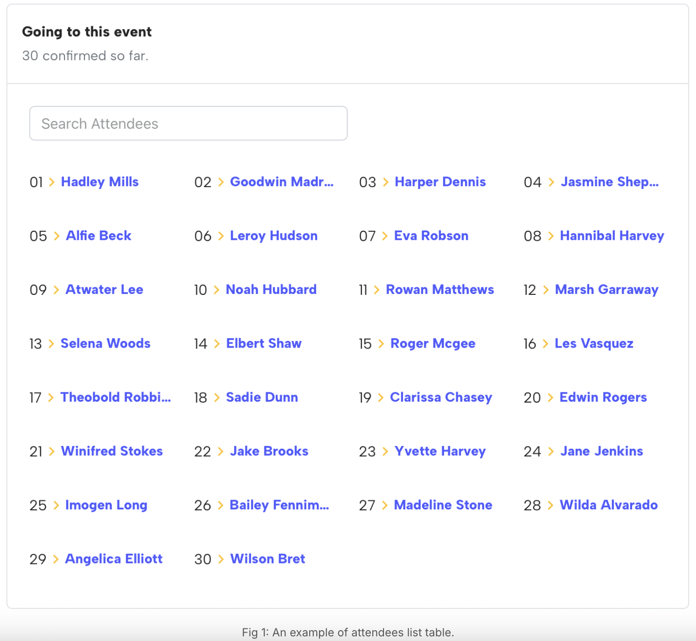
Task: Click the arrow beside Yvette Harvey
Action: (385, 452)
